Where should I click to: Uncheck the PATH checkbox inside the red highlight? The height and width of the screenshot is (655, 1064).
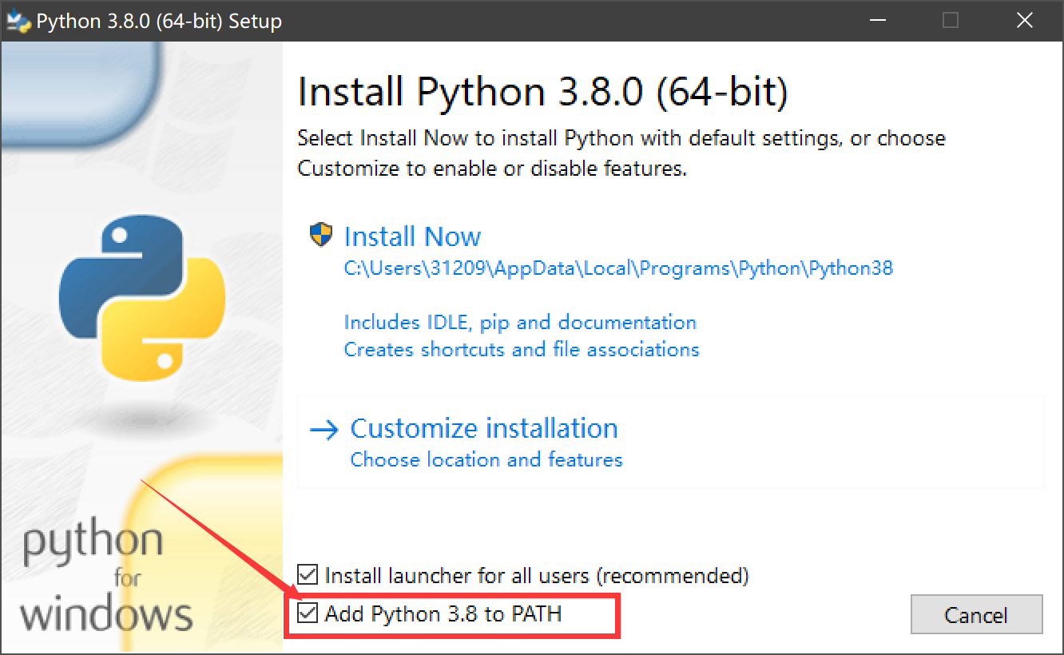click(308, 613)
